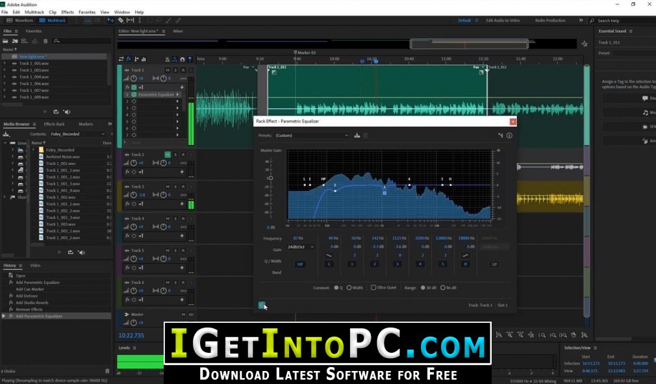The height and width of the screenshot is (384, 656).
Task: Select the Radio Production workspace
Action: click(550, 20)
